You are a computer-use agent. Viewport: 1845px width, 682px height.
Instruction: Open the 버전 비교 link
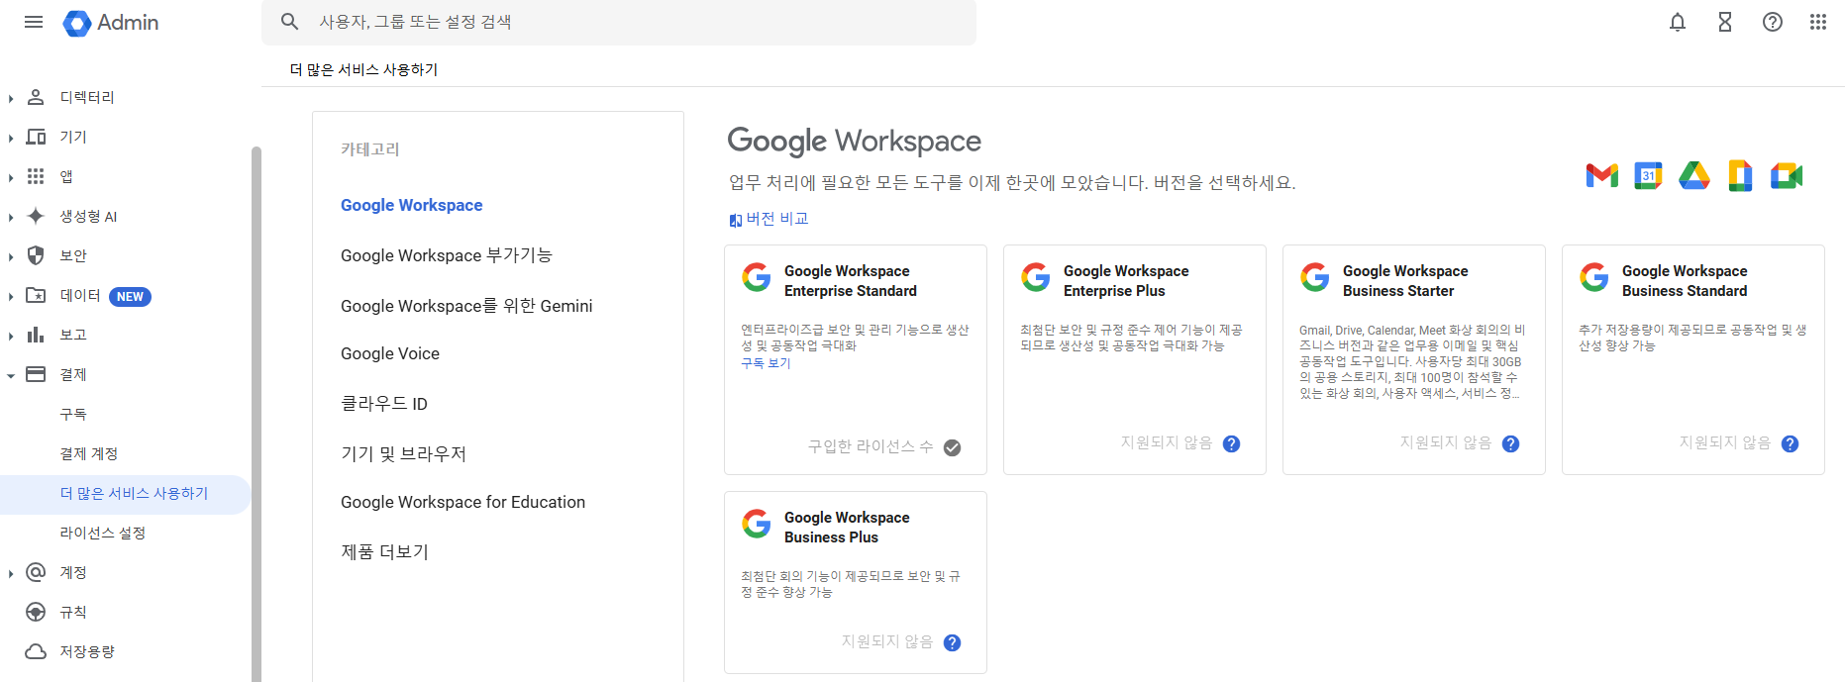pyautogui.click(x=769, y=219)
